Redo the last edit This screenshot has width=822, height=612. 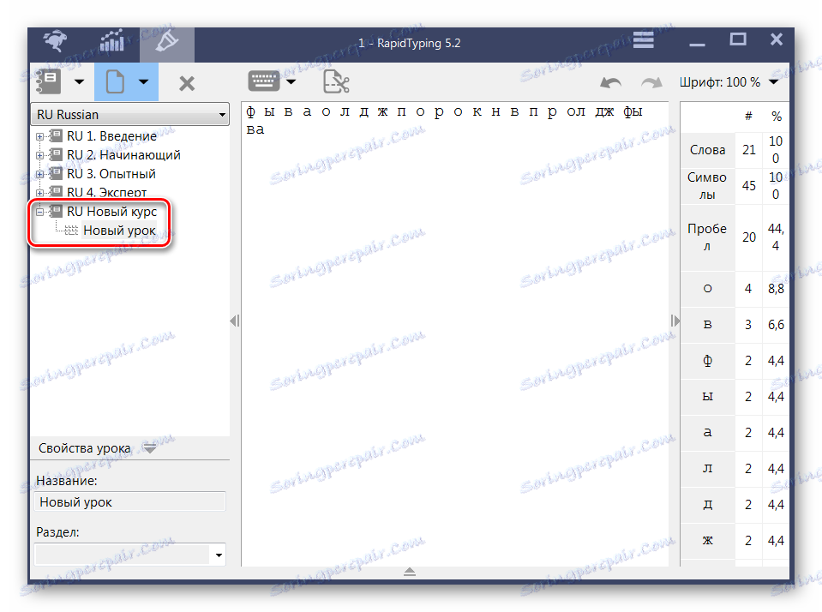tap(651, 82)
